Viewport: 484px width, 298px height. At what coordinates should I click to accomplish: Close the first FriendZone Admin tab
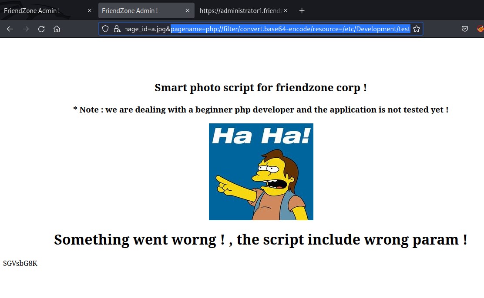coord(90,10)
